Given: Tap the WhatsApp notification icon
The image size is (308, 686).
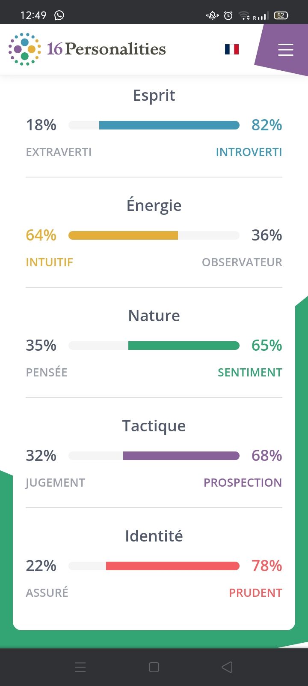Looking at the screenshot, I should (59, 15).
